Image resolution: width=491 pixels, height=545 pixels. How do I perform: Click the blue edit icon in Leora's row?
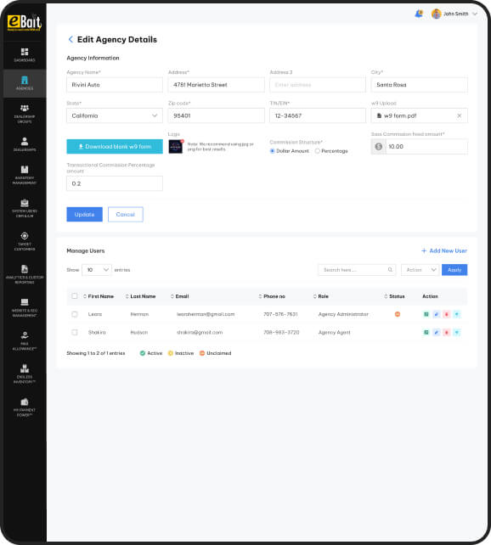point(436,314)
